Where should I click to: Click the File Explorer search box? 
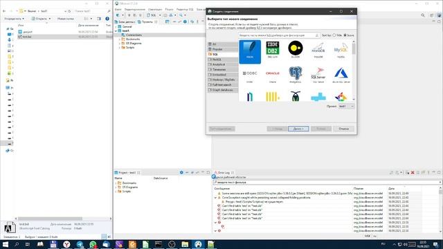(92, 11)
